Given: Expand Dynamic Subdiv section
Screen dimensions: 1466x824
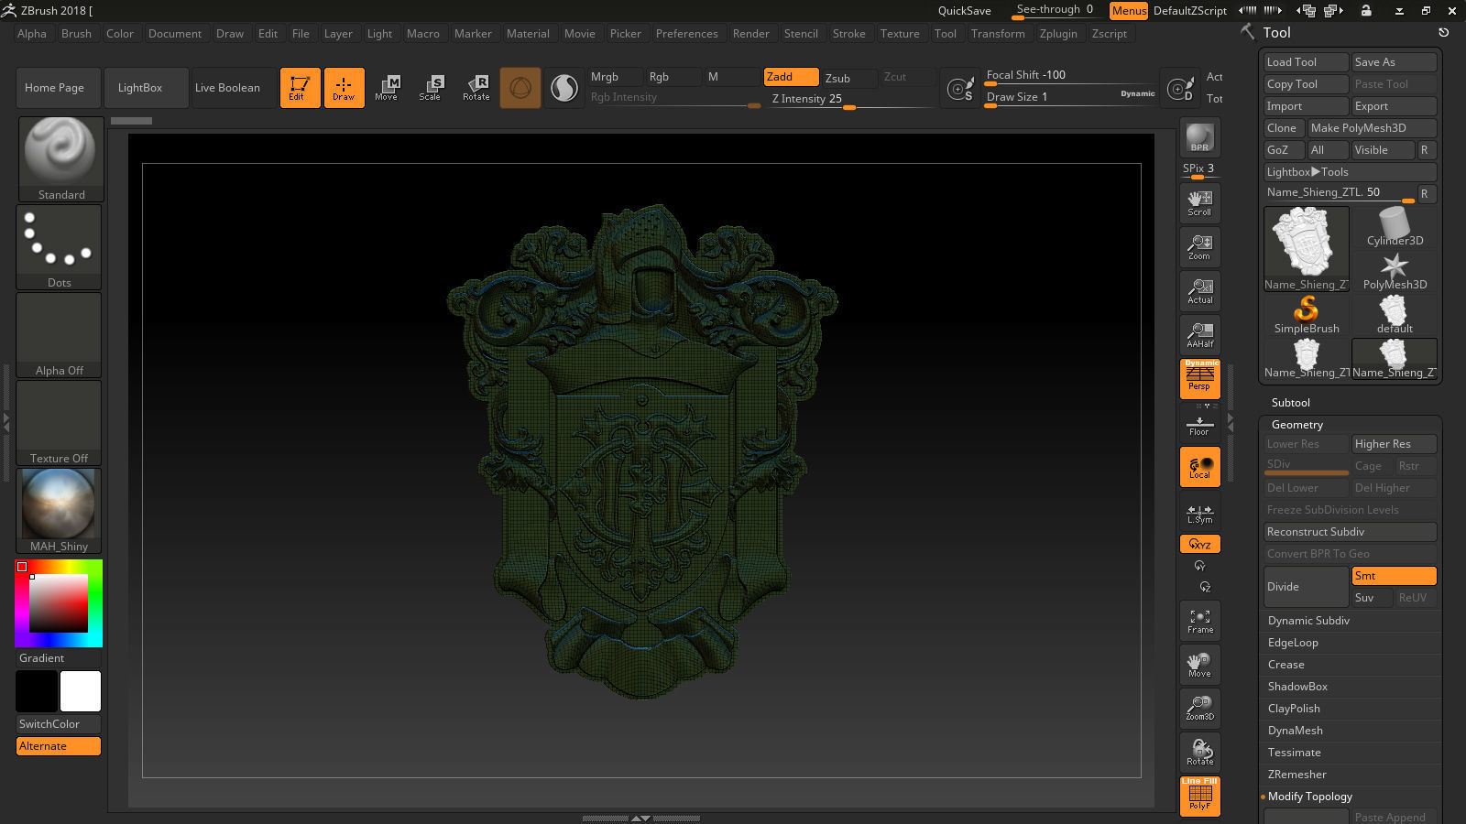Looking at the screenshot, I should 1308,621.
